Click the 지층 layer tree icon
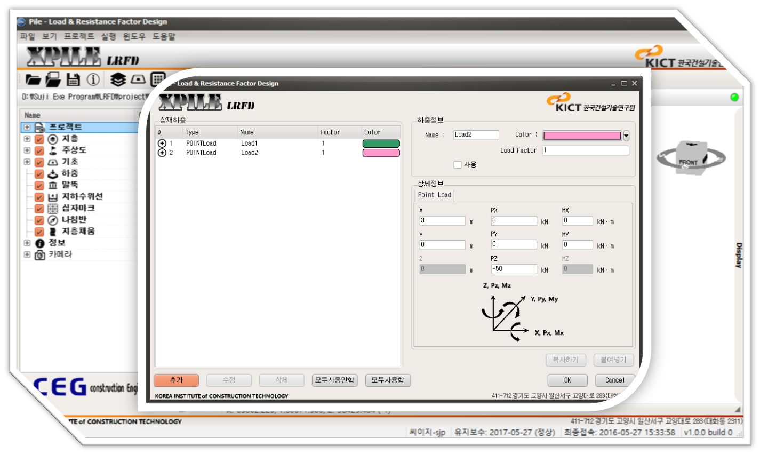This screenshot has width=760, height=454. pos(53,139)
